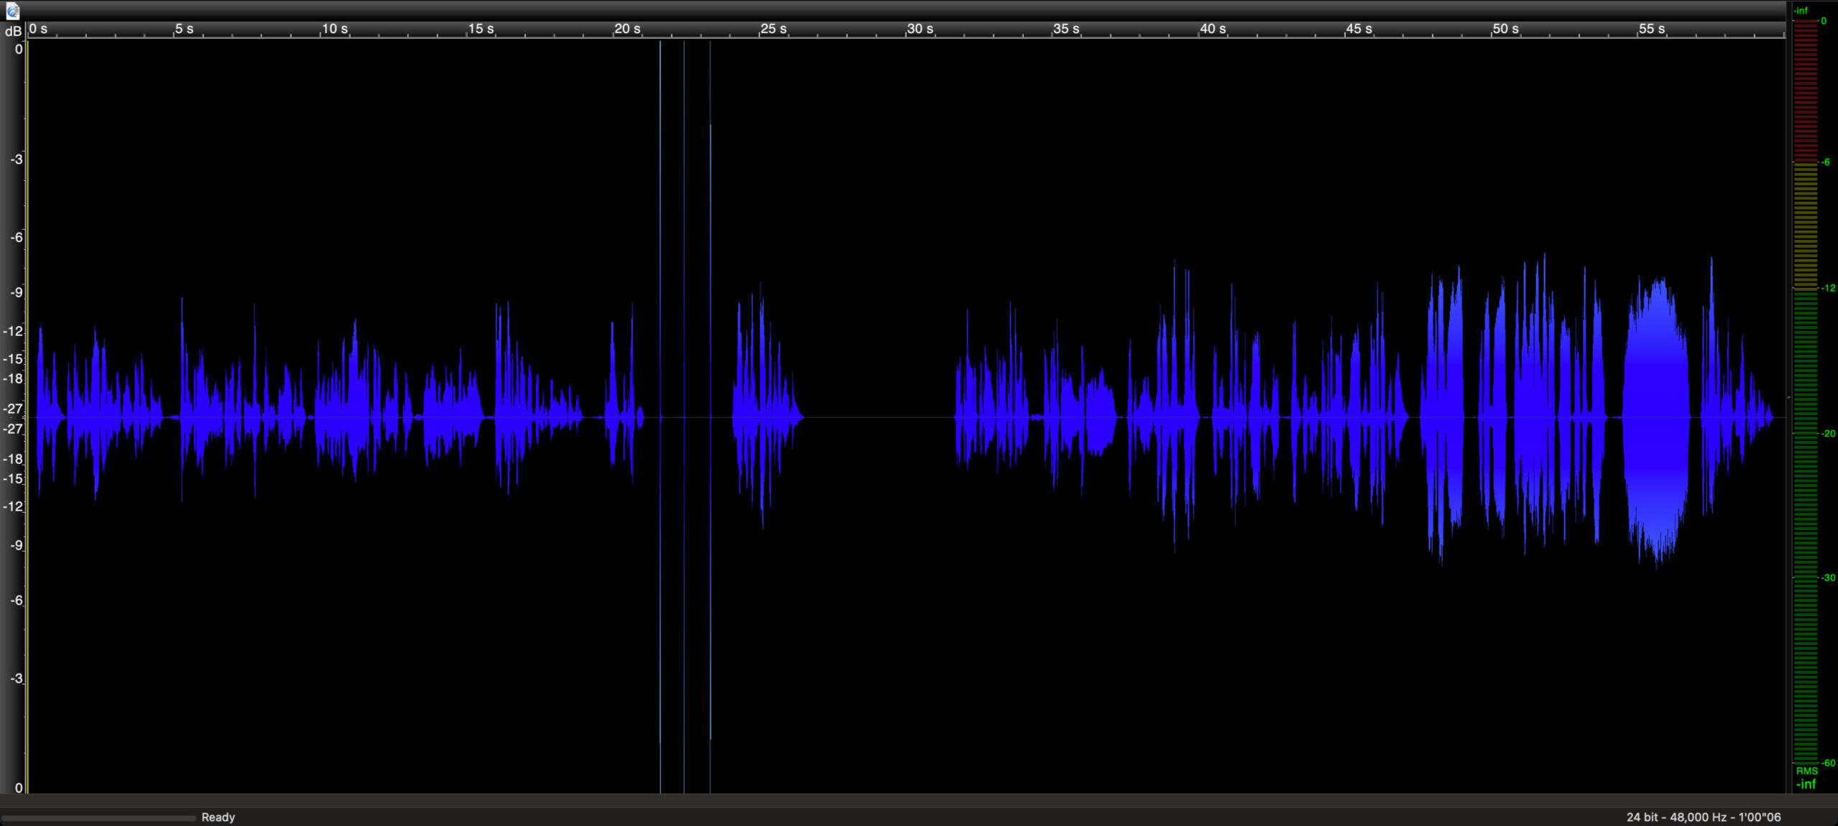The height and width of the screenshot is (826, 1838).
Task: Click the 40 s mark on time ruler
Action: click(1212, 29)
